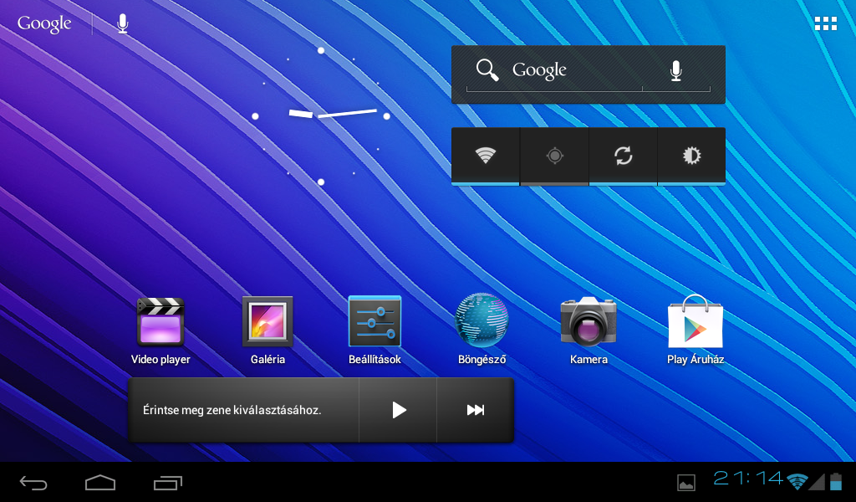This screenshot has height=502, width=856.
Task: Tap the Wi-Fi status indicator in the system bar
Action: (797, 481)
